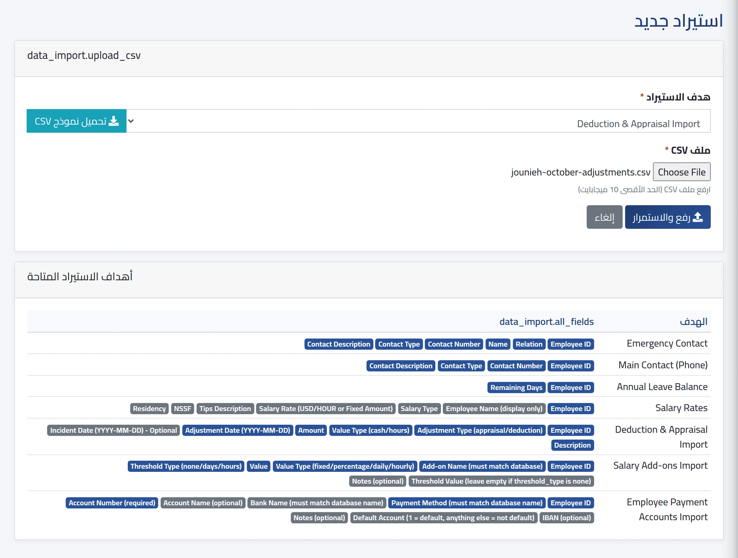Click the Bank Name (must match database name) badge
738x558 pixels.
[x=317, y=503]
